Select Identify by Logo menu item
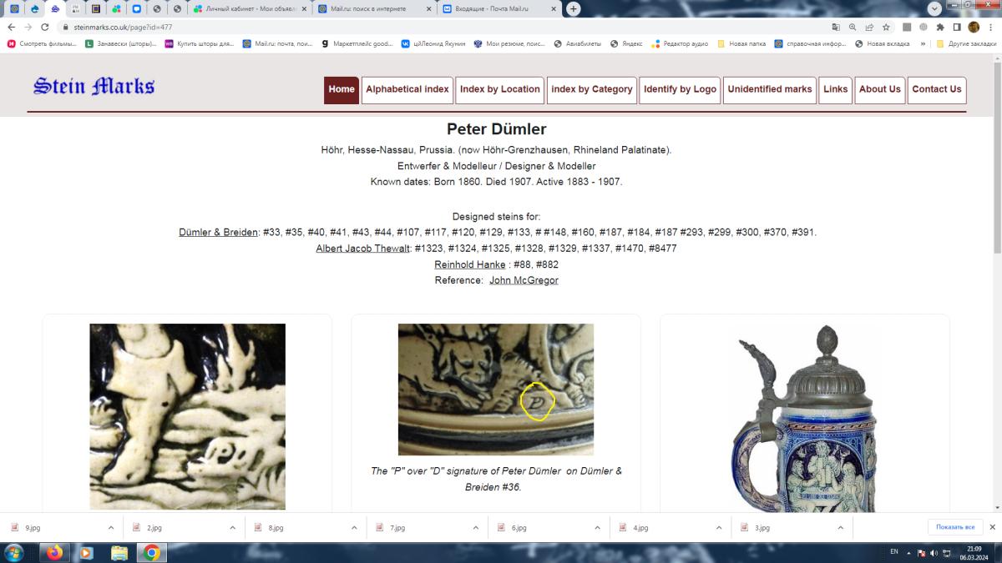Viewport: 1002px width, 563px height. pyautogui.click(x=680, y=90)
